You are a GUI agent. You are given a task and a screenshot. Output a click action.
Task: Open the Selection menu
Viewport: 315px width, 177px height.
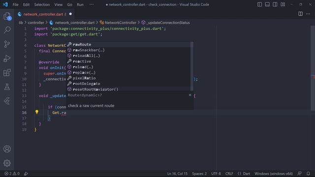(42, 4)
